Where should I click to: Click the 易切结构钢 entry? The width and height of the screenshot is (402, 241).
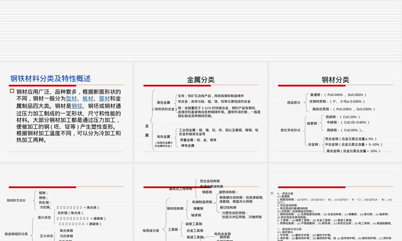point(228,208)
